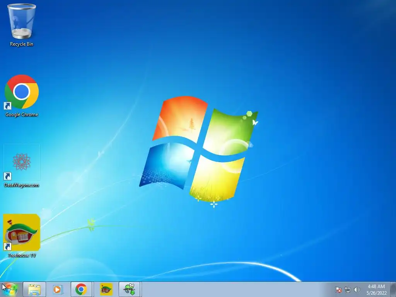This screenshot has width=396, height=297.
Task: Click the "Treehouse TV" label text
Action: click(22, 255)
